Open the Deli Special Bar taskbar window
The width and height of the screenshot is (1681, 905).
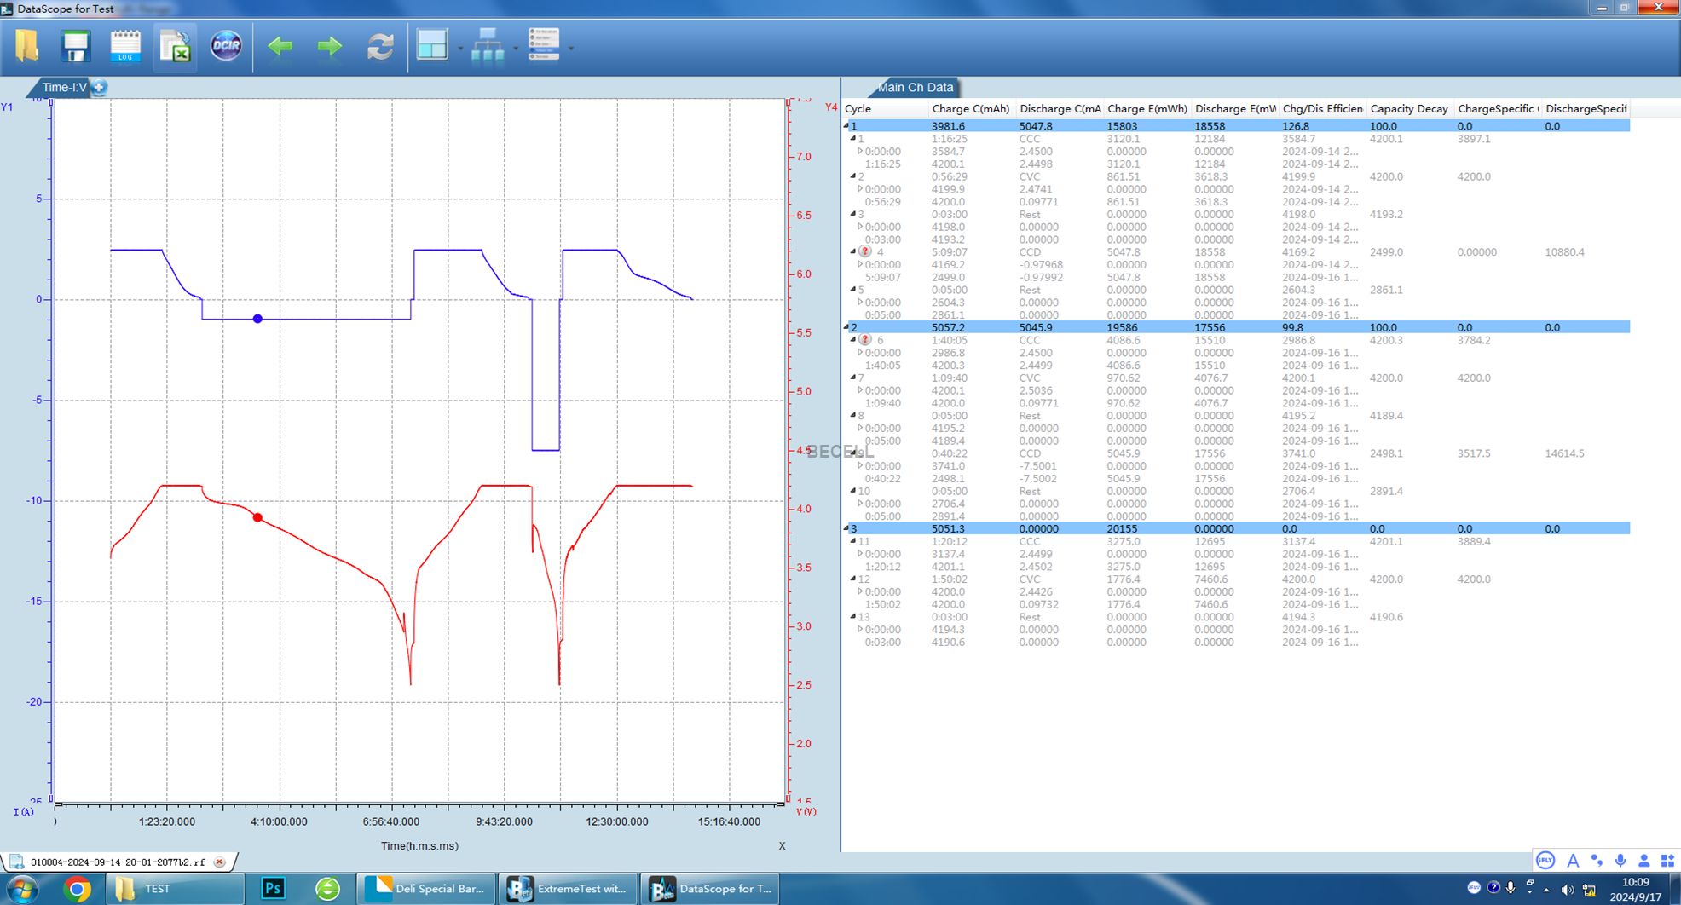click(x=425, y=889)
